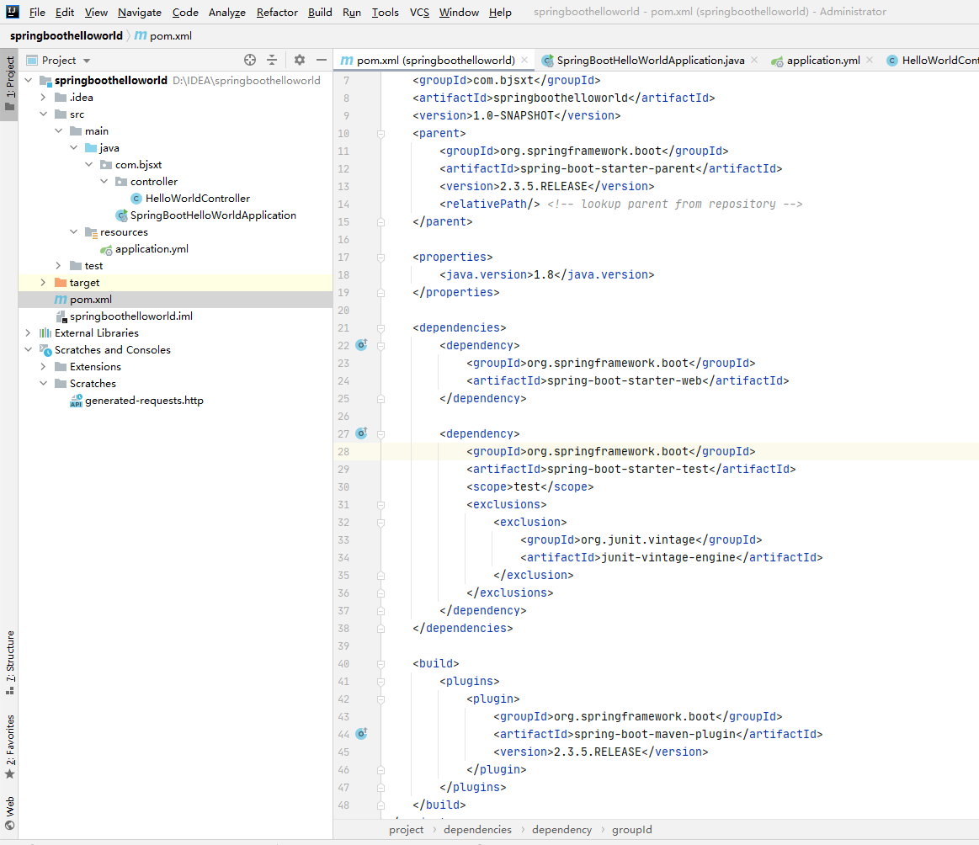This screenshot has height=845, width=979.
Task: Close the SpringBootHelloWorldApplication.java tab
Action: pyautogui.click(x=754, y=60)
